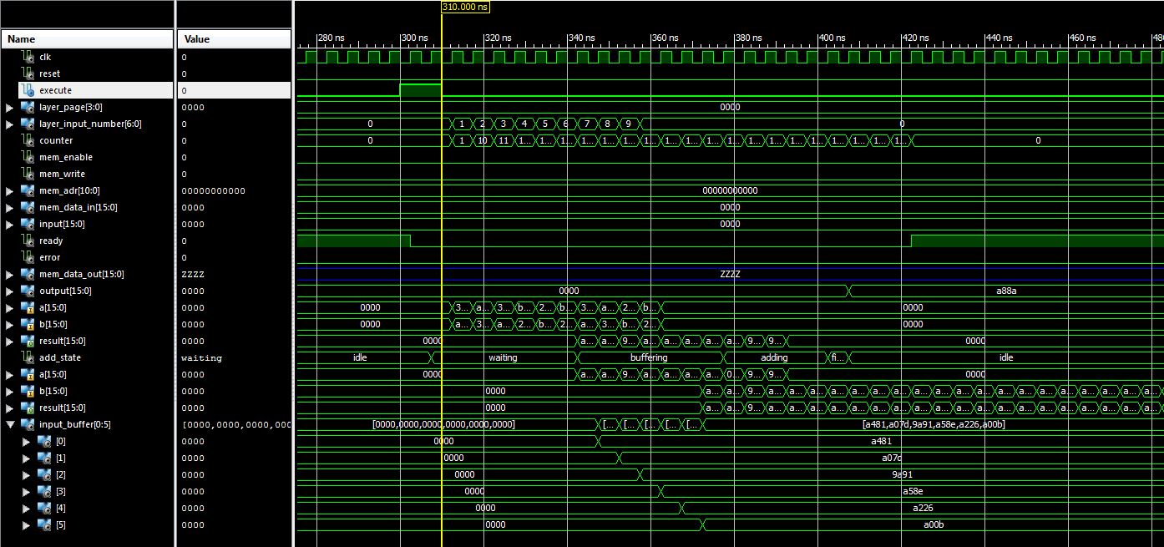Click the reset signal icon

tap(28, 73)
